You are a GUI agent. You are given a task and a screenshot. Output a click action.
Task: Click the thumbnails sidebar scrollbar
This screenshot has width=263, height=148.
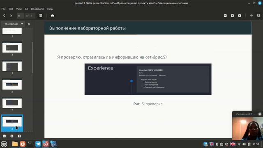coord(32,58)
